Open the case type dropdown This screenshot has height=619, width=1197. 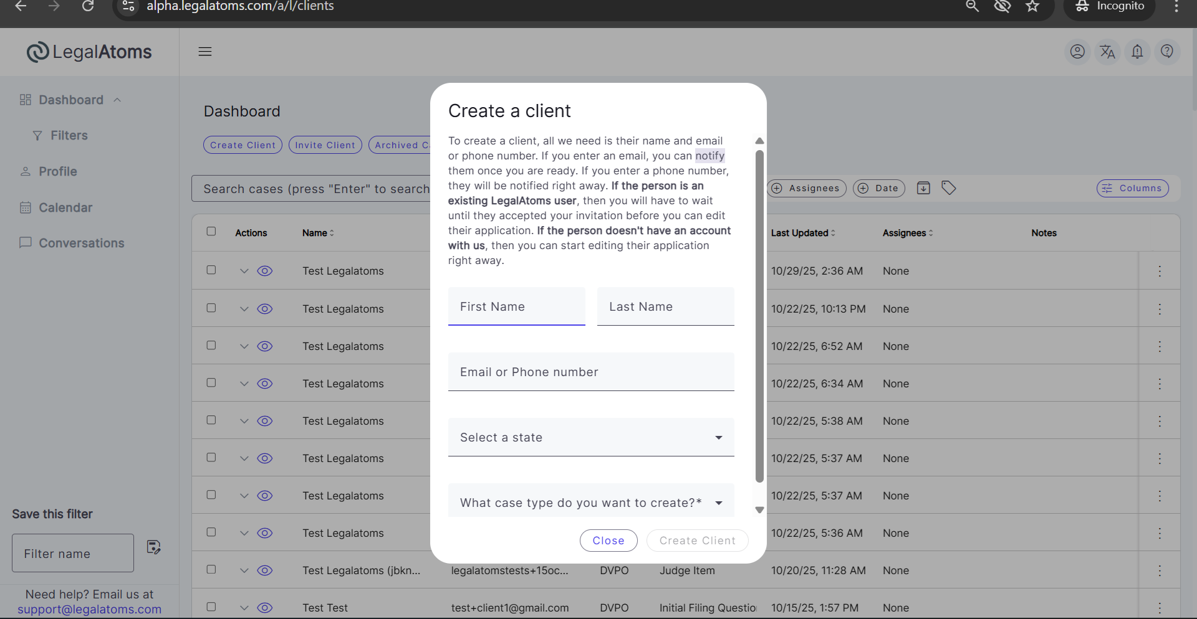point(590,503)
